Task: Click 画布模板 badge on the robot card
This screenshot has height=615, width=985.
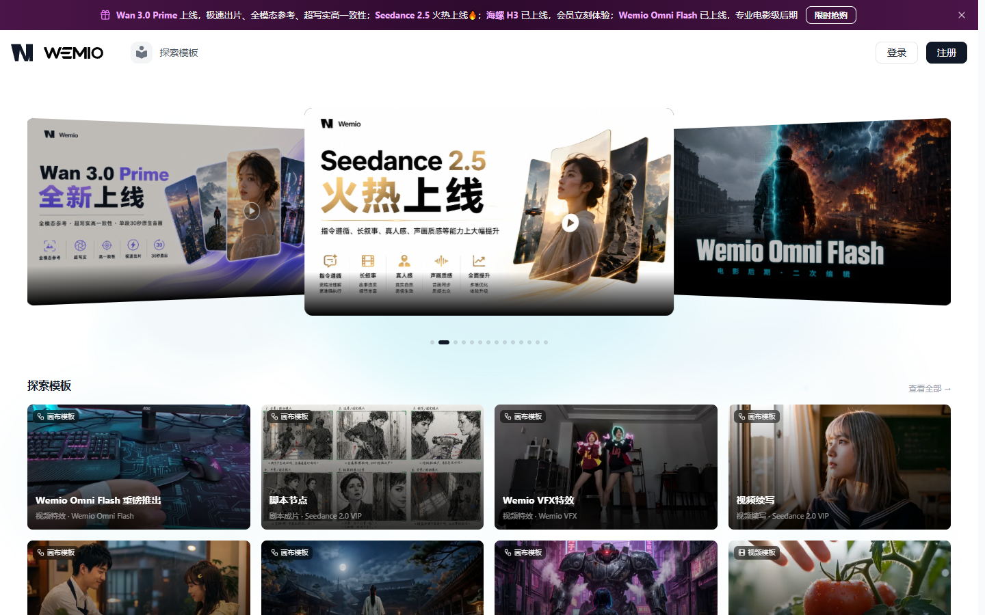Action: click(523, 552)
